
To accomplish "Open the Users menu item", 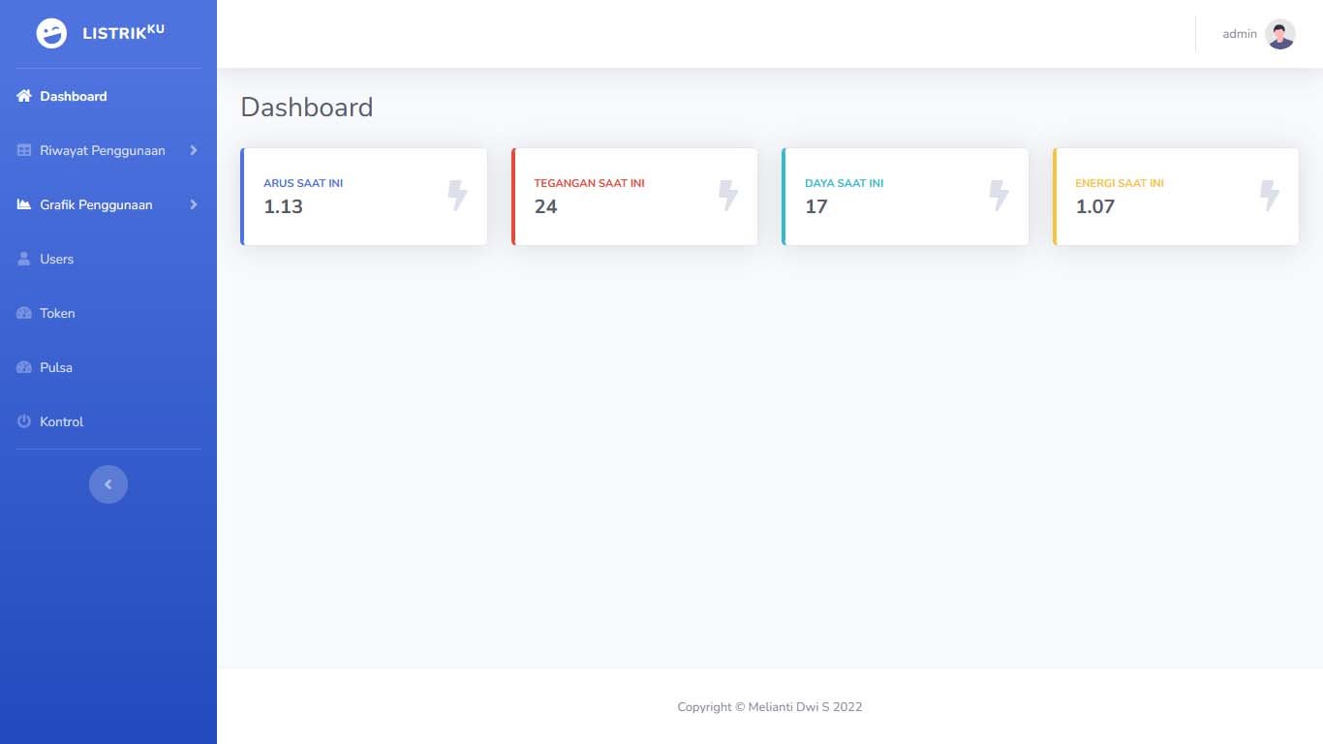I will [x=57, y=259].
